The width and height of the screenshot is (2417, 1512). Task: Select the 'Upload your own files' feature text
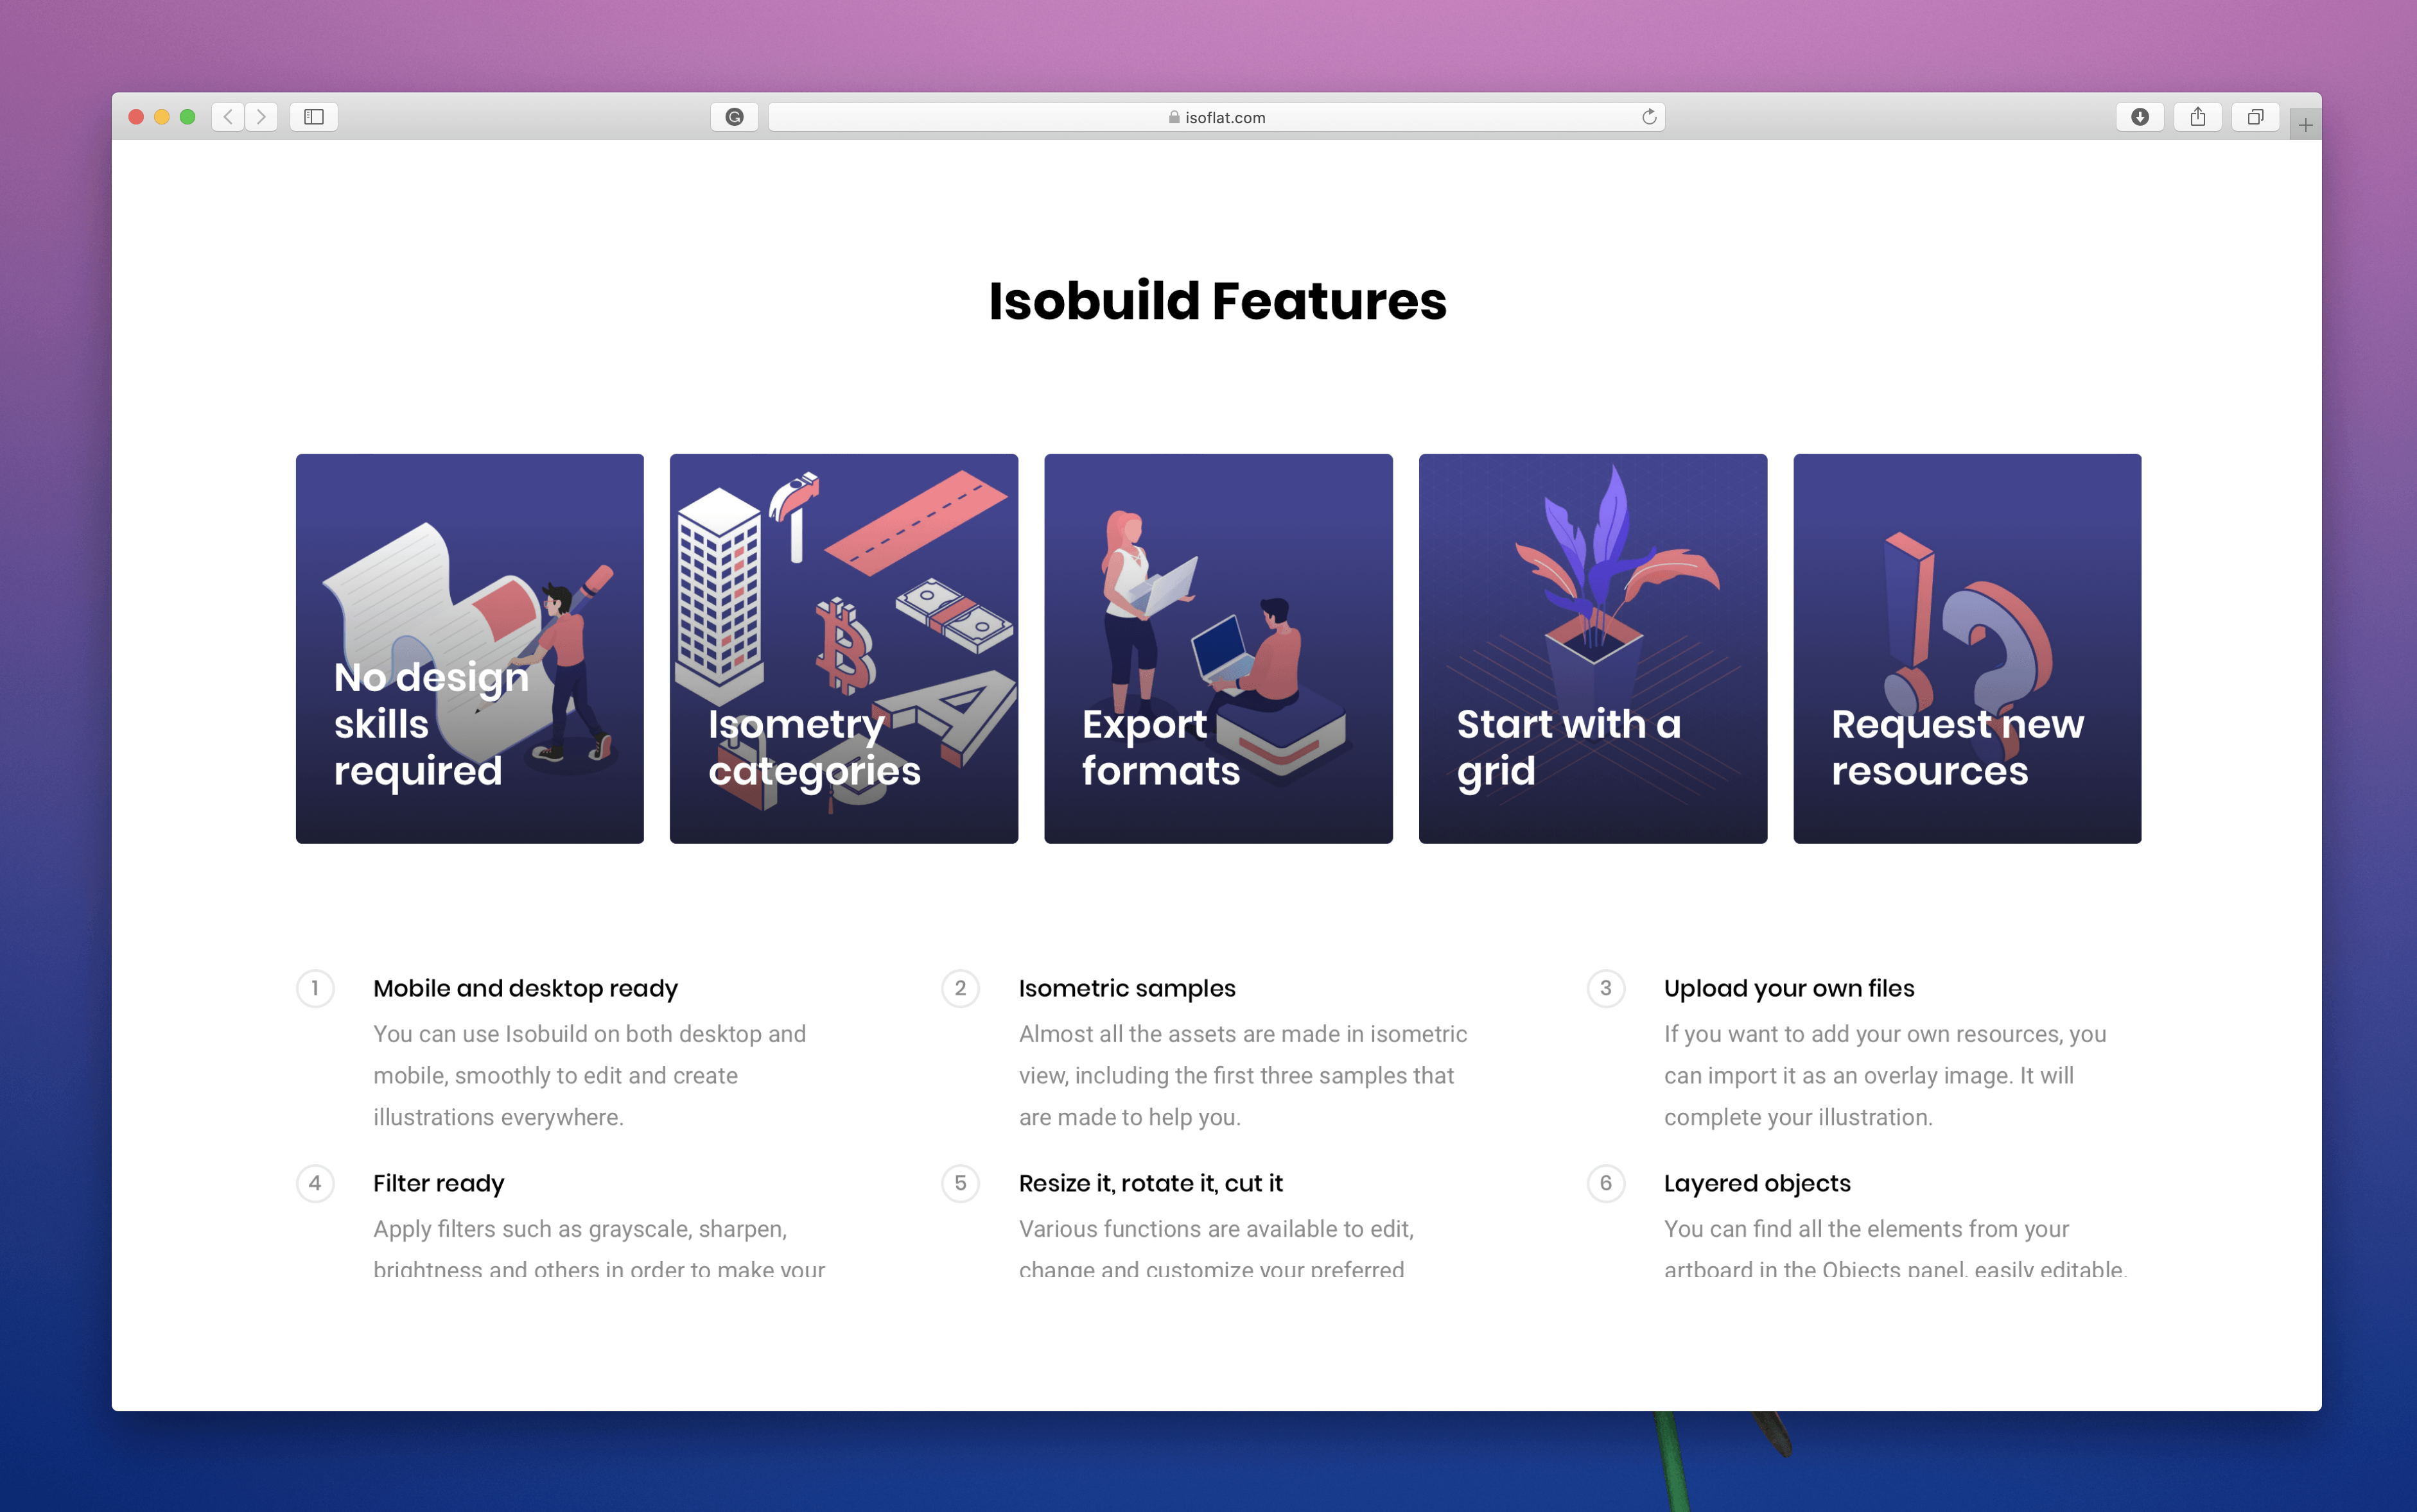1790,988
